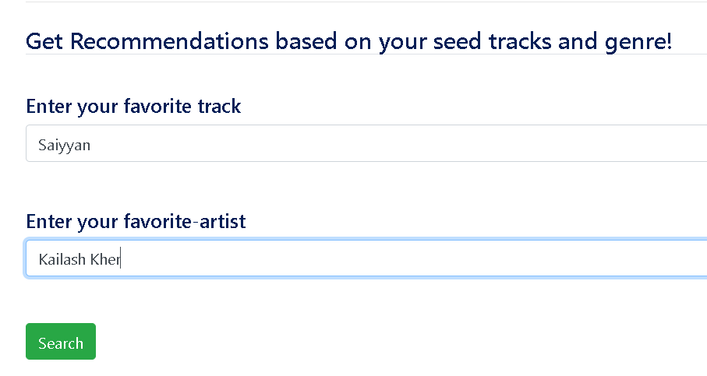Focus the favorite track input field

click(x=366, y=143)
